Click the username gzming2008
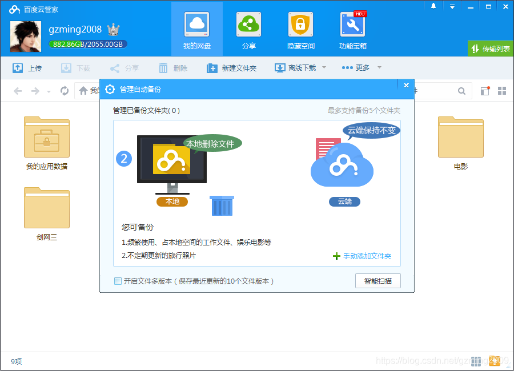This screenshot has width=514, height=371. click(x=75, y=30)
